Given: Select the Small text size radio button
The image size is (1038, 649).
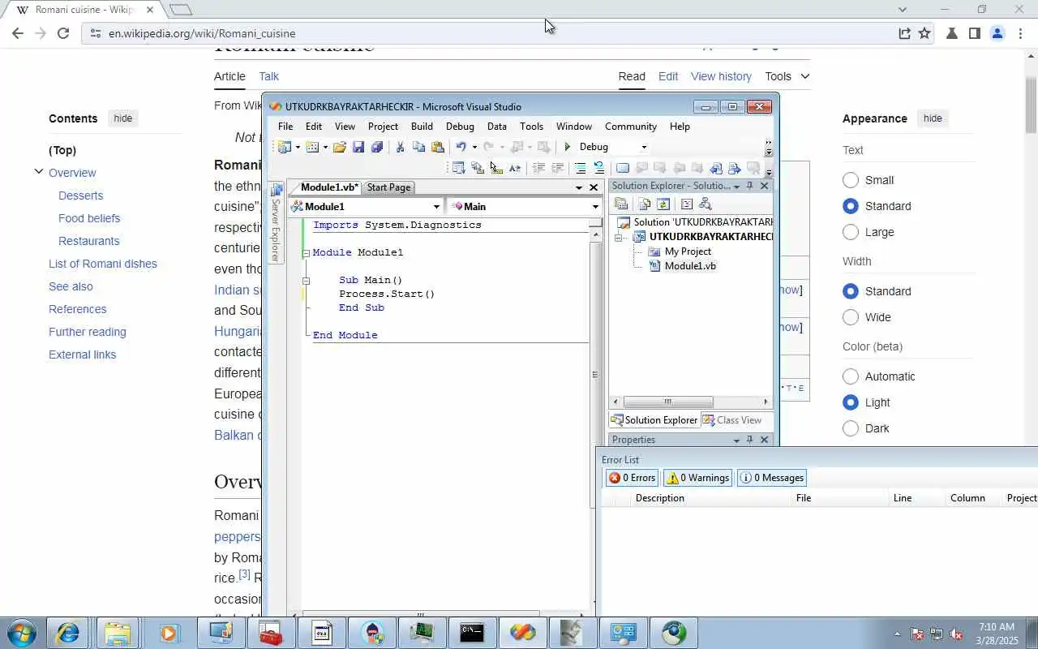Looking at the screenshot, I should click(x=851, y=180).
